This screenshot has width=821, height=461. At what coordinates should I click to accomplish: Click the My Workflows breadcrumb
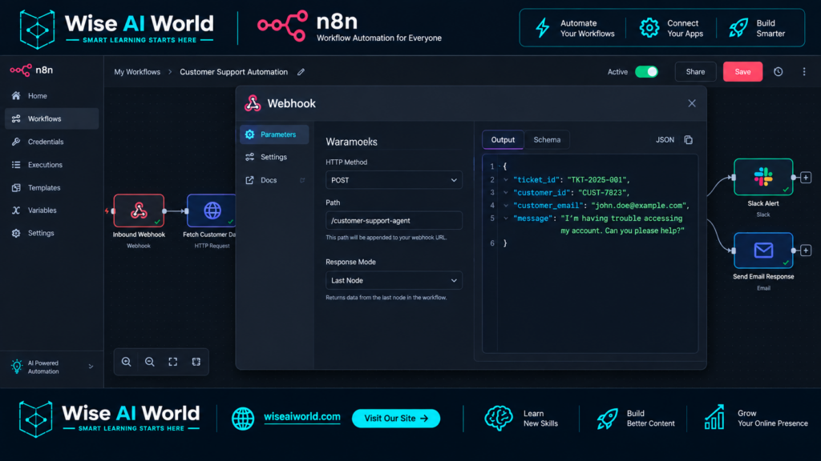pos(137,72)
